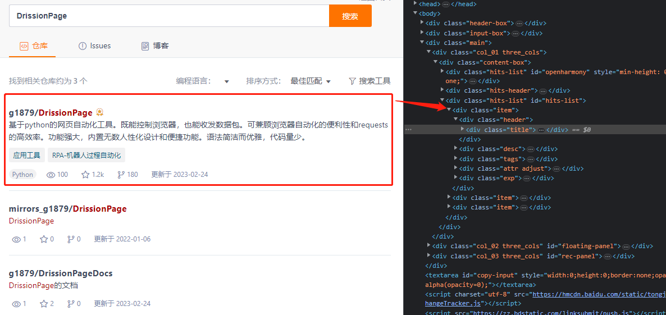This screenshot has width=666, height=315.
Task: Collapse the body element in DevTools
Action: coord(416,13)
